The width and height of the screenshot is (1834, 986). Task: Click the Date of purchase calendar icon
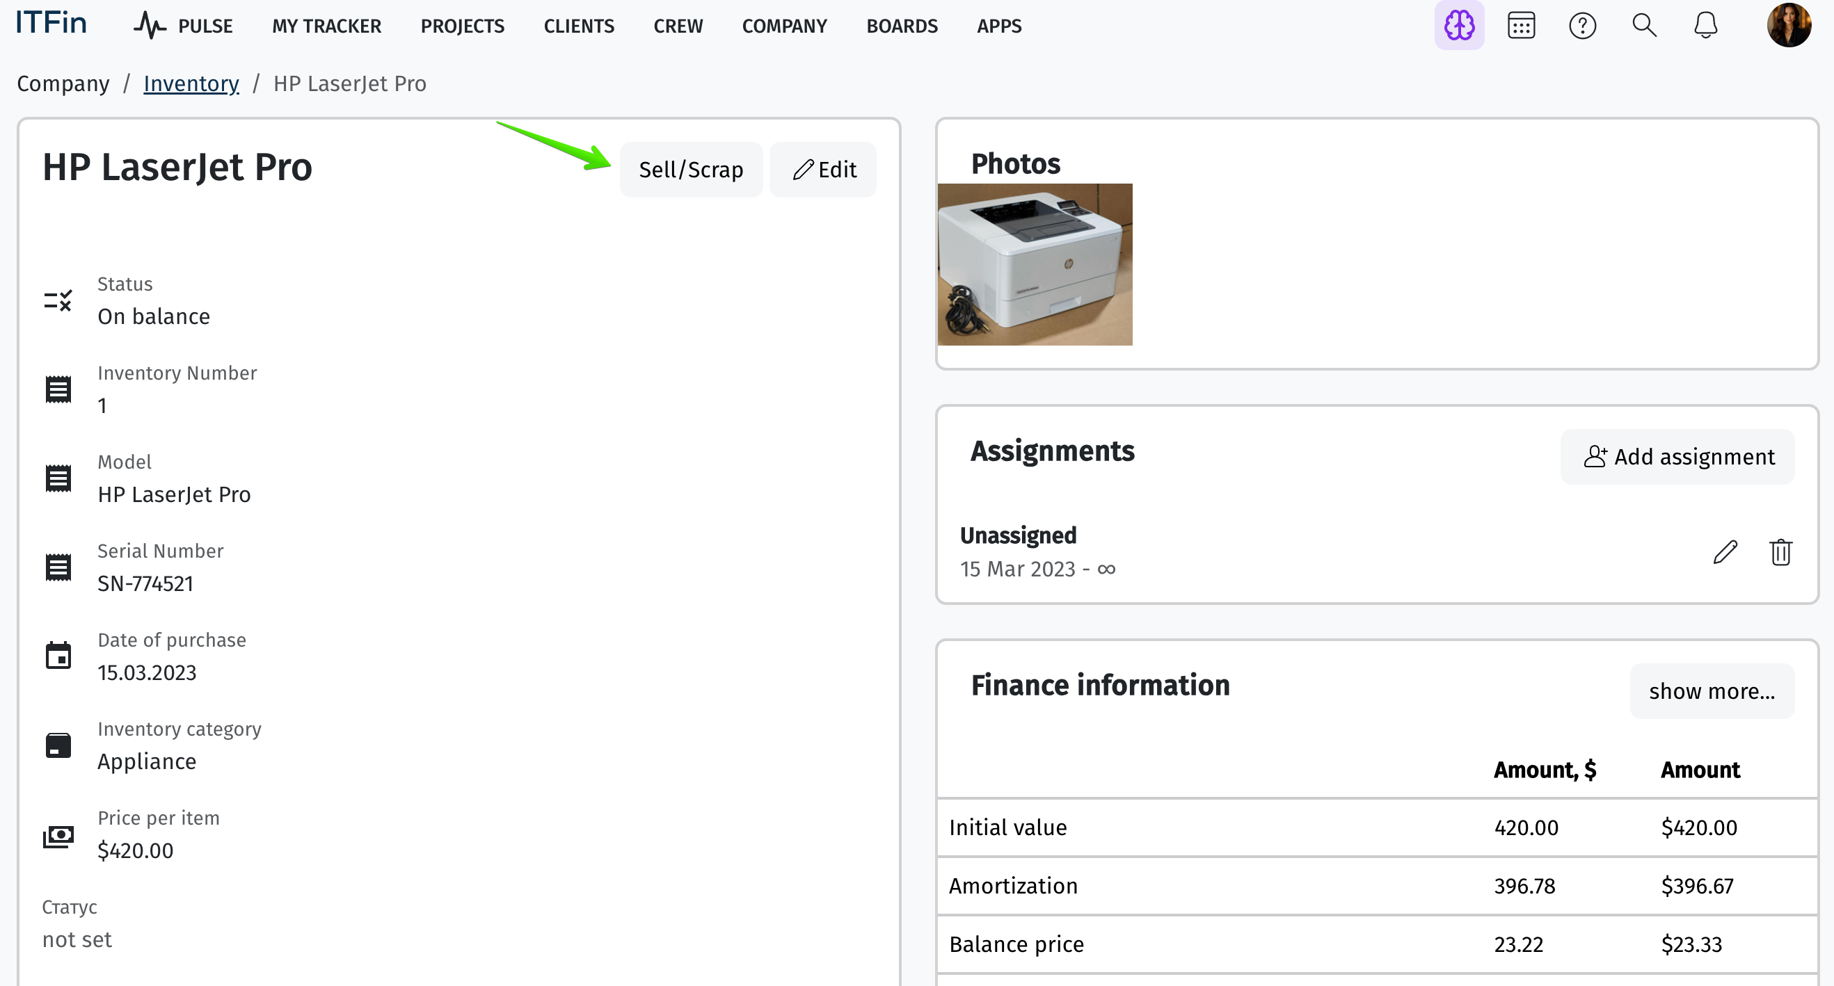pos(58,655)
